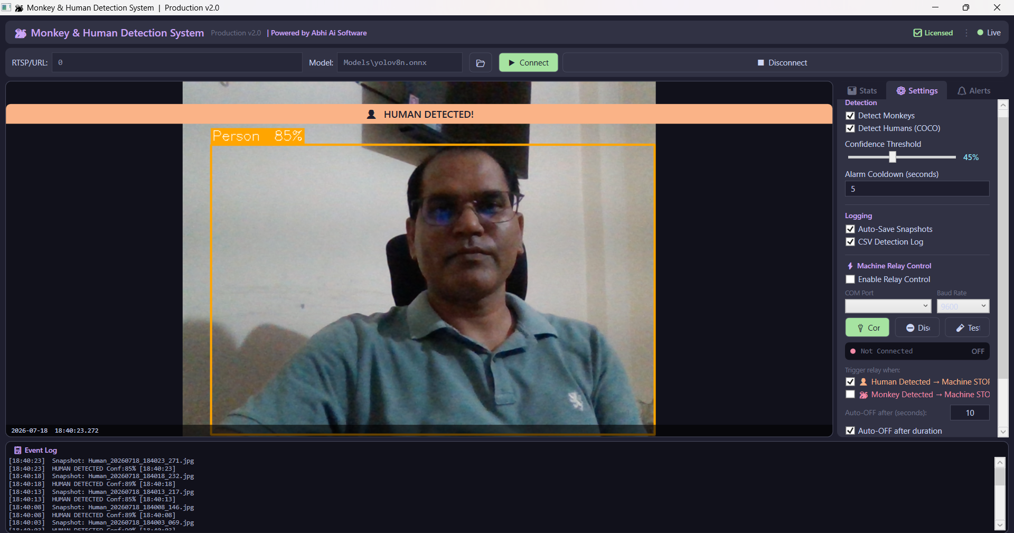Click log entry Snapshot Human_20260718_184013_217.jpg
1014x533 pixels.
pos(123,492)
